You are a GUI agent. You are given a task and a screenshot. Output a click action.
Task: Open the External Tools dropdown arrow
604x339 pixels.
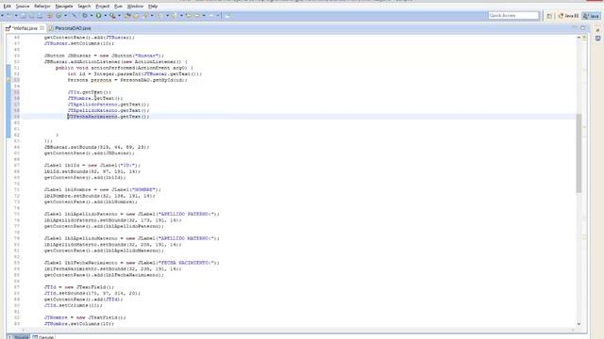point(119,16)
